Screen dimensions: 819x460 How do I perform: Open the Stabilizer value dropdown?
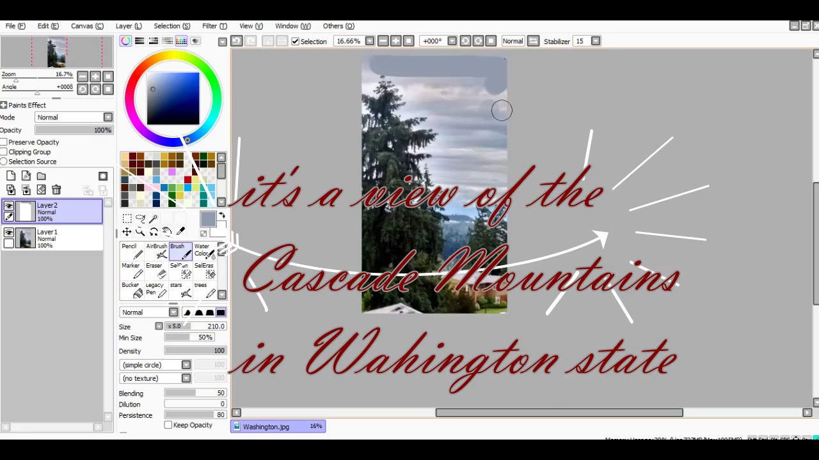click(596, 41)
